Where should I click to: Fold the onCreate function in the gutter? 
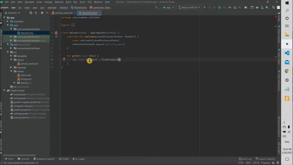tap(60, 37)
